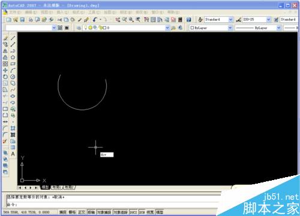Open the 编辑 (Edit) menu
Screen dimensions: 300x216
31,12
